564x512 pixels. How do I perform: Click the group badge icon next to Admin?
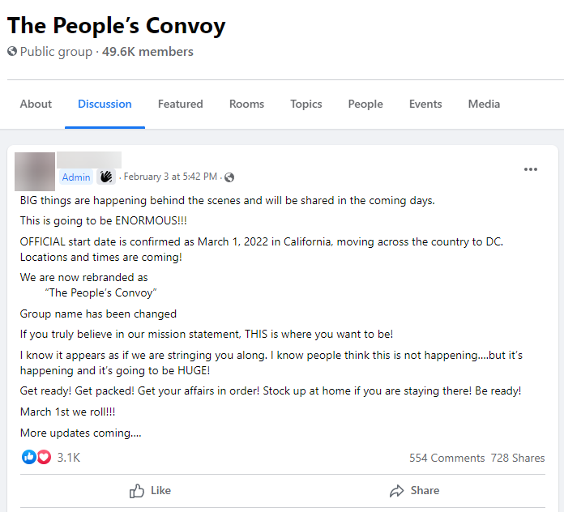pyautogui.click(x=106, y=177)
